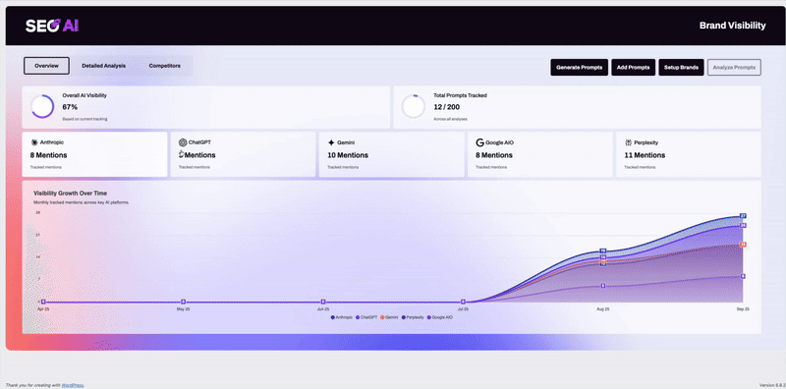786x389 pixels.
Task: Click the Perplexity logo icon
Action: (628, 142)
